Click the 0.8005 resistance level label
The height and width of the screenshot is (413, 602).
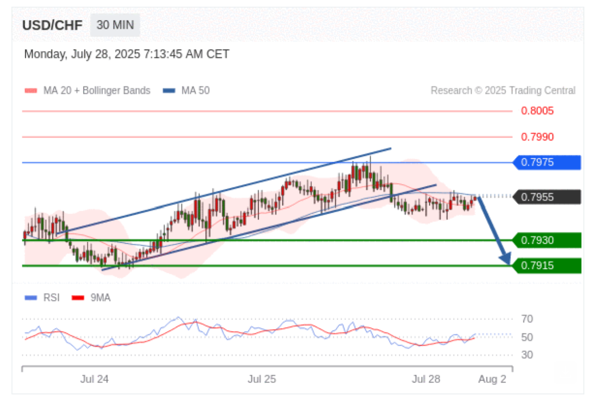point(537,111)
